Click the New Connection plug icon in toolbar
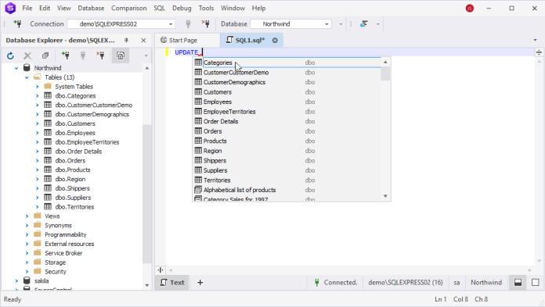This screenshot has height=307, width=545. (17, 24)
